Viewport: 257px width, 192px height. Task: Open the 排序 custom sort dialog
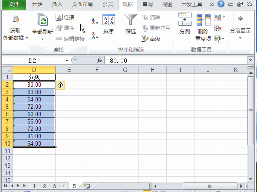coord(109,24)
